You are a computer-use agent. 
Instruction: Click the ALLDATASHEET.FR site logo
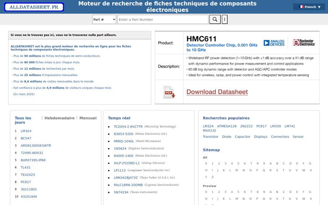34,7
